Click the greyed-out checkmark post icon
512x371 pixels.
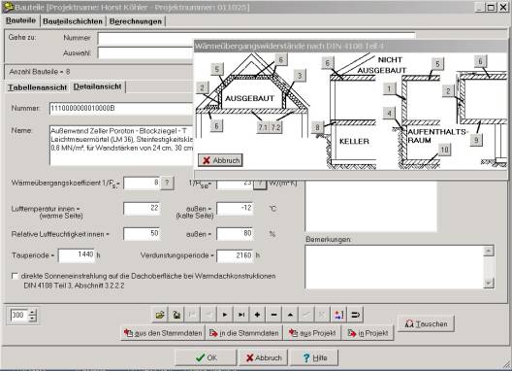pyautogui.click(x=306, y=315)
